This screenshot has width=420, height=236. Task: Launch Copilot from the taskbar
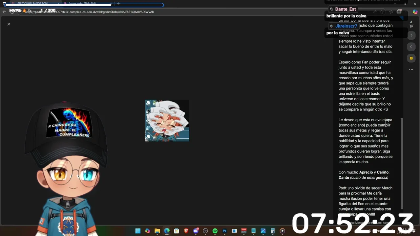tap(148, 231)
